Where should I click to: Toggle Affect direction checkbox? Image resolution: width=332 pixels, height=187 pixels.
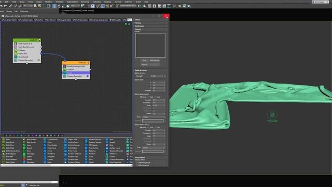coord(137,165)
